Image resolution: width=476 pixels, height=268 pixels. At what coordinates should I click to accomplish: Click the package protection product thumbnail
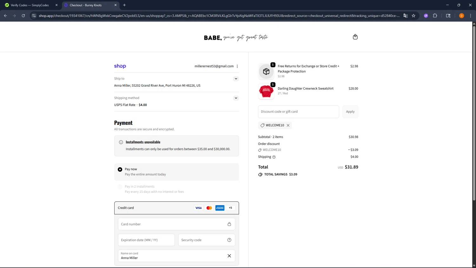(x=266, y=71)
